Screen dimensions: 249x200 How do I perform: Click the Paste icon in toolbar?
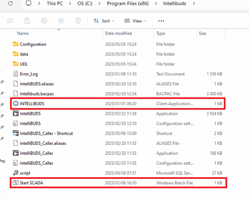[27, 21]
